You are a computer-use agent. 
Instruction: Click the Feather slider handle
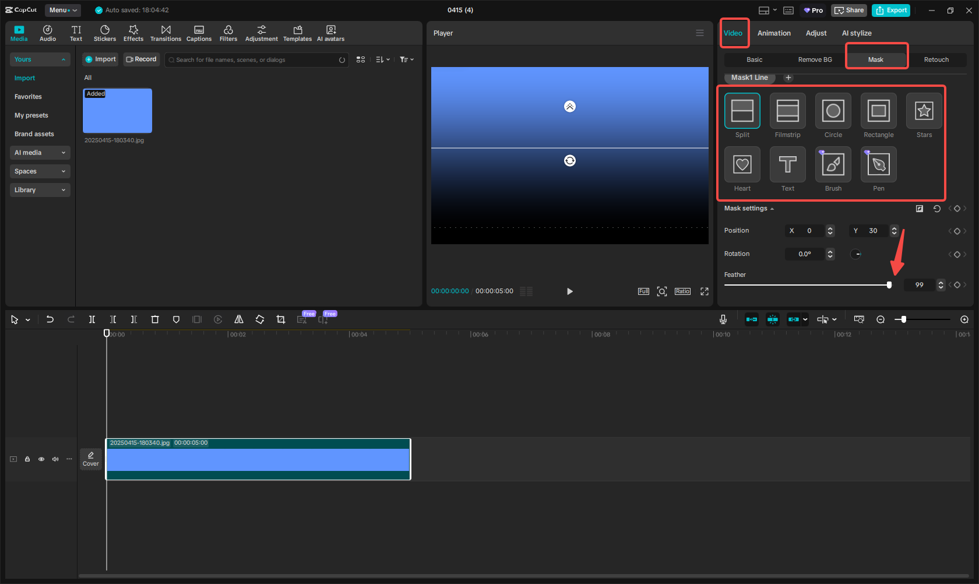[x=889, y=285]
